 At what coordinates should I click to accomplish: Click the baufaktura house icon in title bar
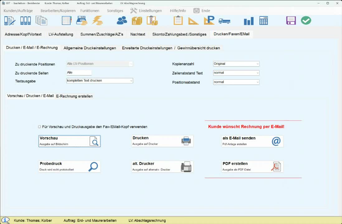(x=3, y=3)
